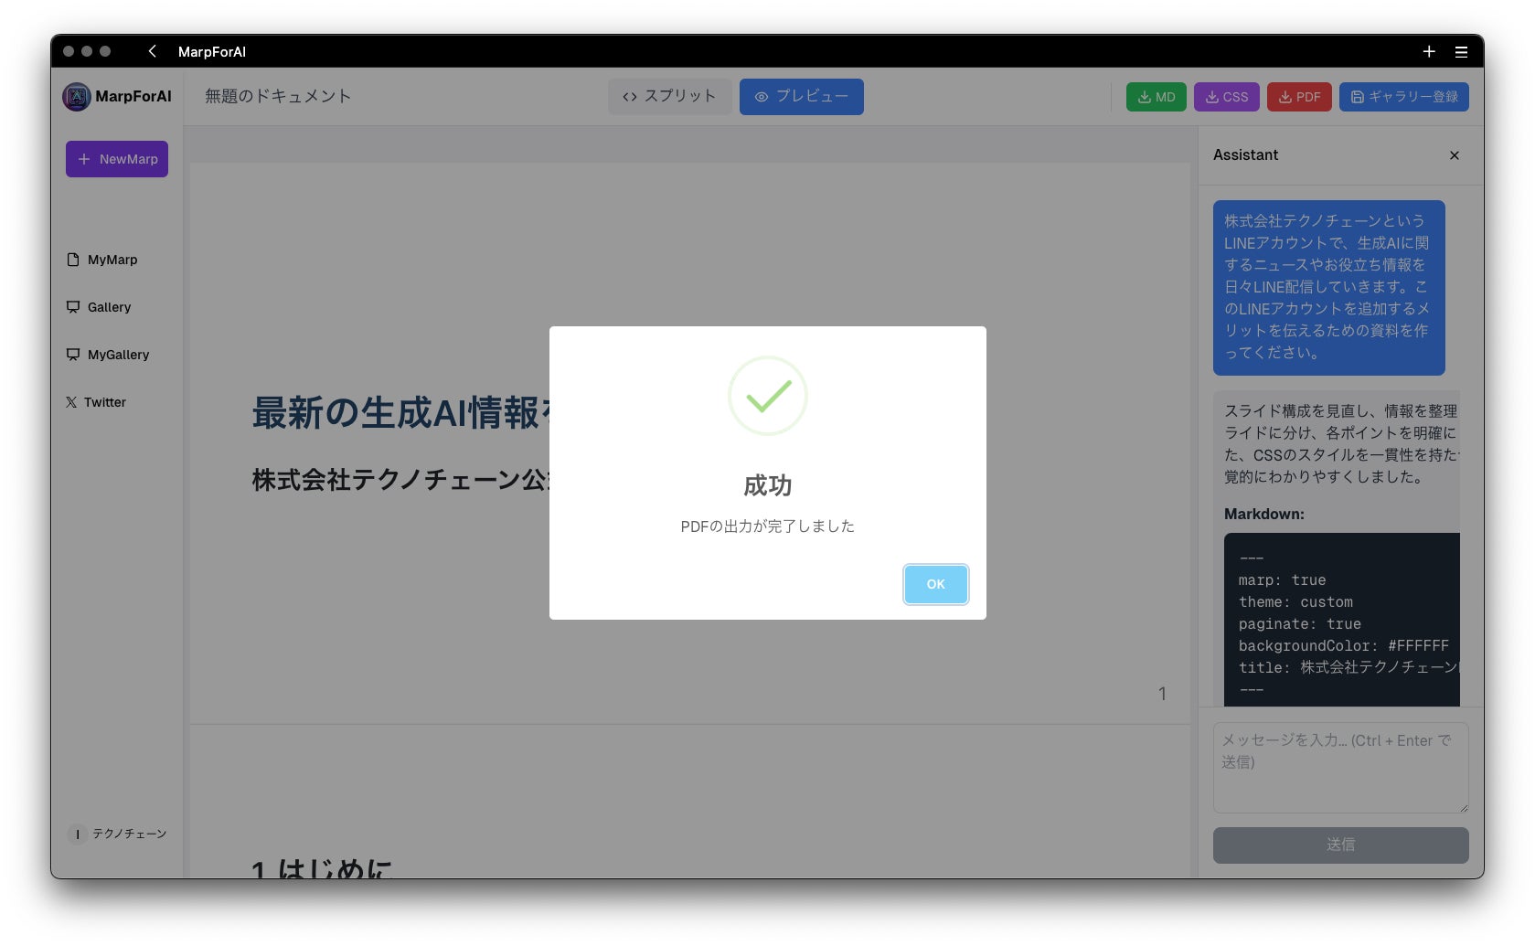The height and width of the screenshot is (946, 1535).
Task: Click the 無題のドキュメント document title
Action: pyautogui.click(x=278, y=96)
